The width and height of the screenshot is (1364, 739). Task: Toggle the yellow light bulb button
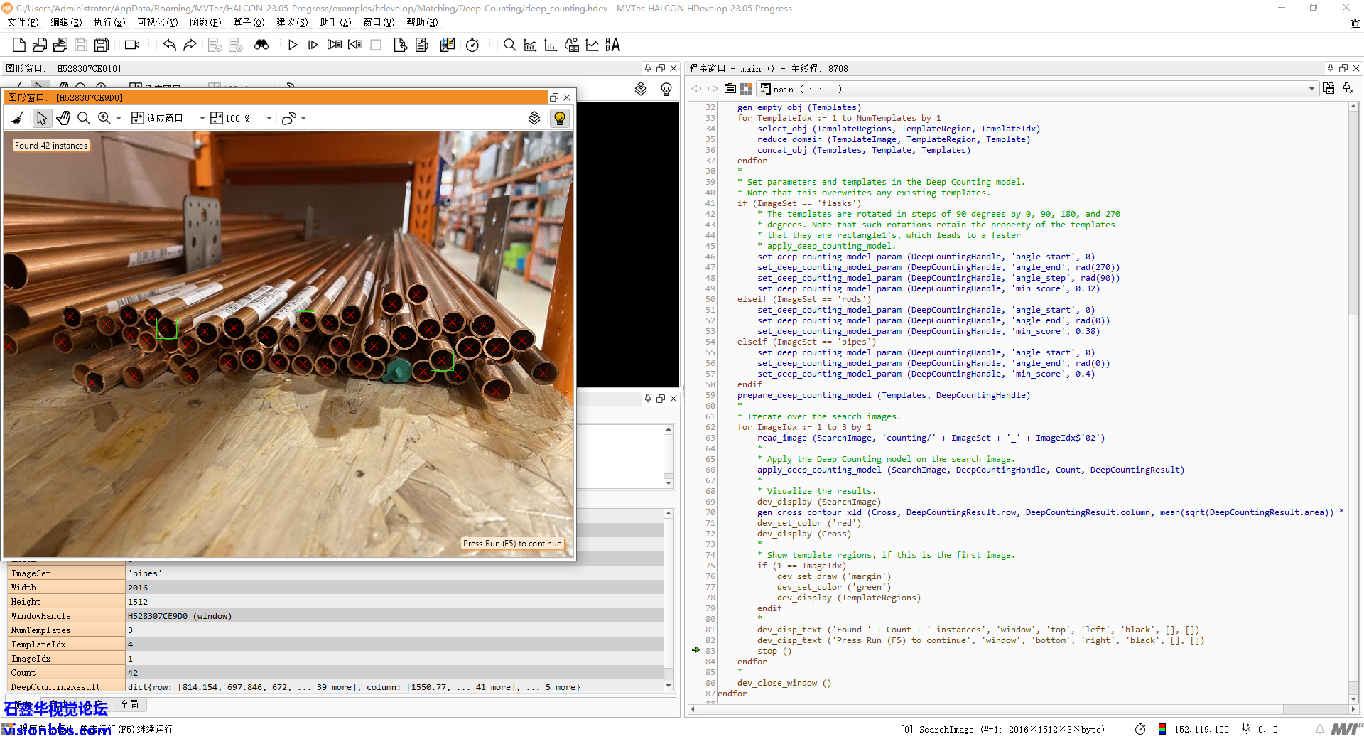click(560, 118)
